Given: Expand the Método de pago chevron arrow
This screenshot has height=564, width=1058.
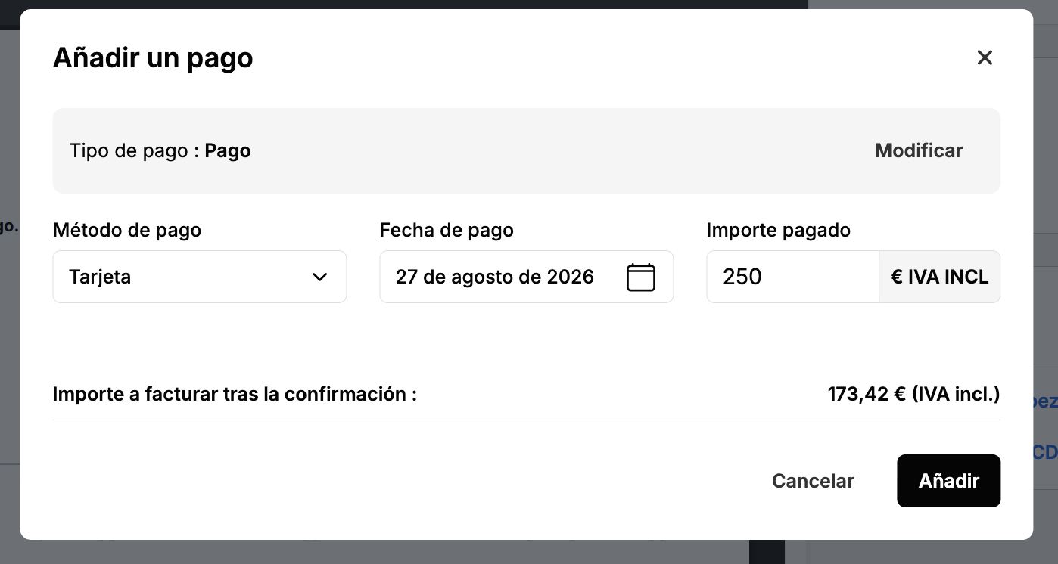Looking at the screenshot, I should tap(319, 277).
